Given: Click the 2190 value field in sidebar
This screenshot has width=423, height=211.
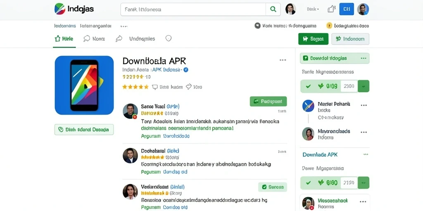Looking at the screenshot, I should point(349,183).
